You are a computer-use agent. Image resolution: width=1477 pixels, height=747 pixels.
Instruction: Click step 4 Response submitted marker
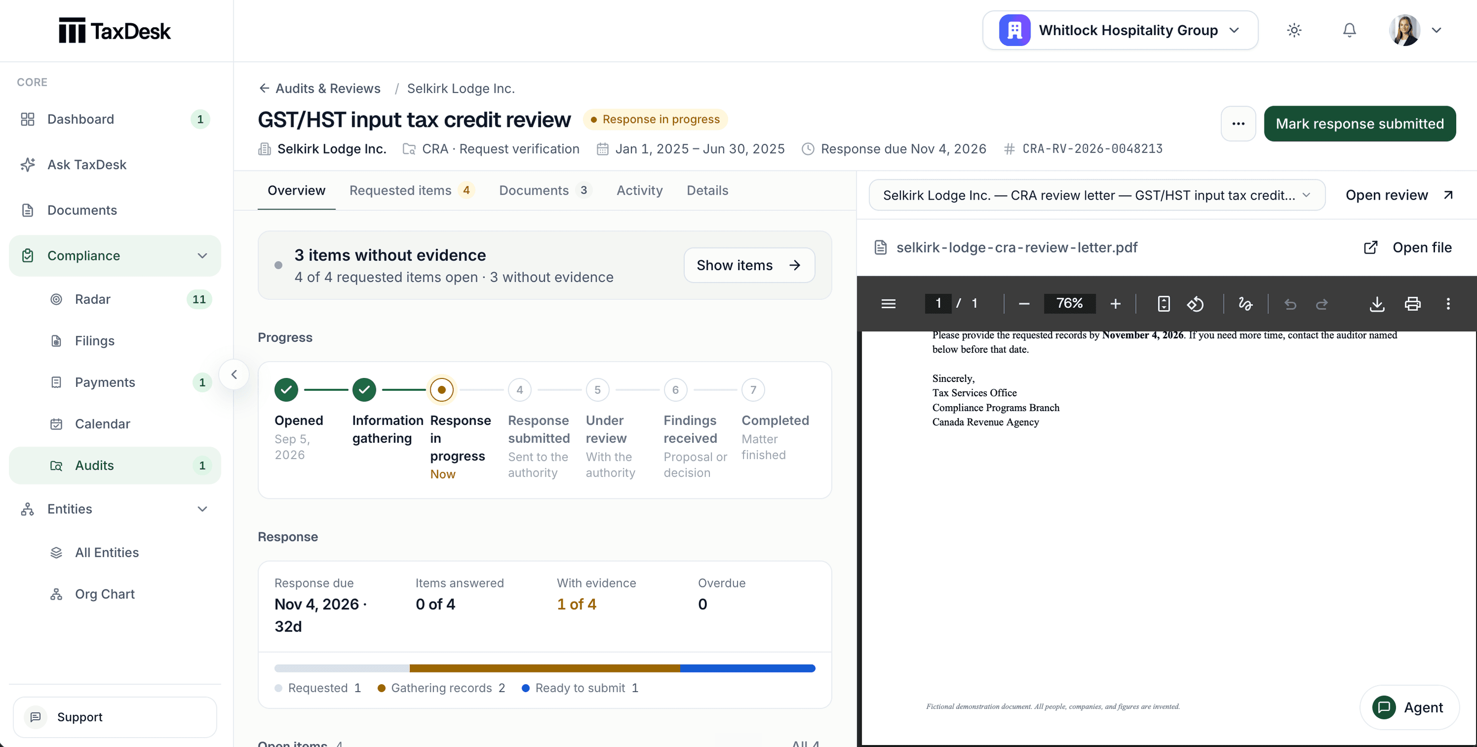tap(520, 390)
